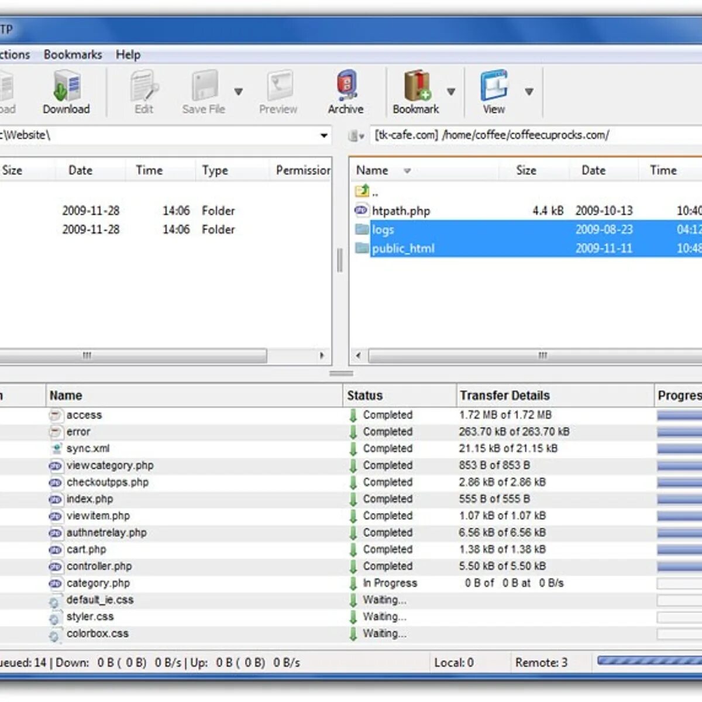
Task: Click the Archive toolbar icon
Action: coord(346,86)
